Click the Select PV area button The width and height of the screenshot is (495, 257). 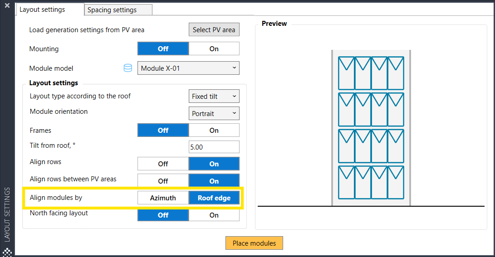click(x=214, y=29)
